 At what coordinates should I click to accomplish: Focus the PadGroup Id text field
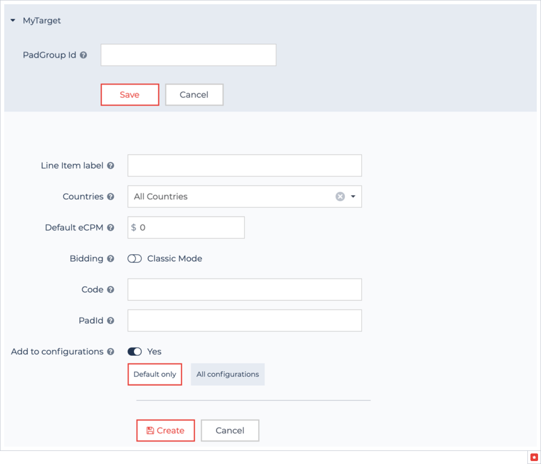(x=188, y=55)
